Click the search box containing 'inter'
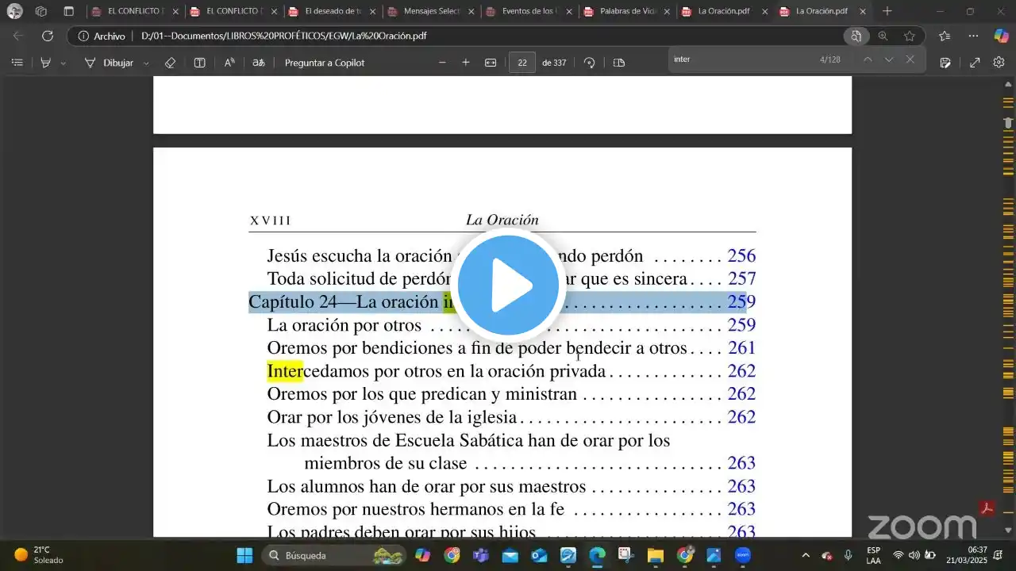This screenshot has height=571, width=1016. tap(742, 59)
